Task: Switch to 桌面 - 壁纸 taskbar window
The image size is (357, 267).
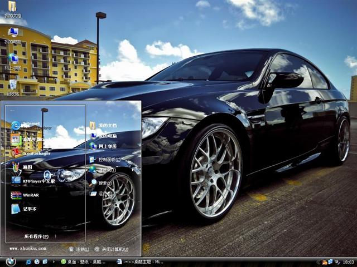Action: [84, 261]
